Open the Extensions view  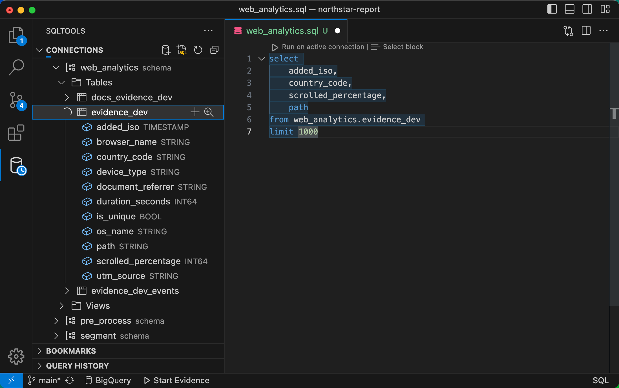tap(16, 133)
